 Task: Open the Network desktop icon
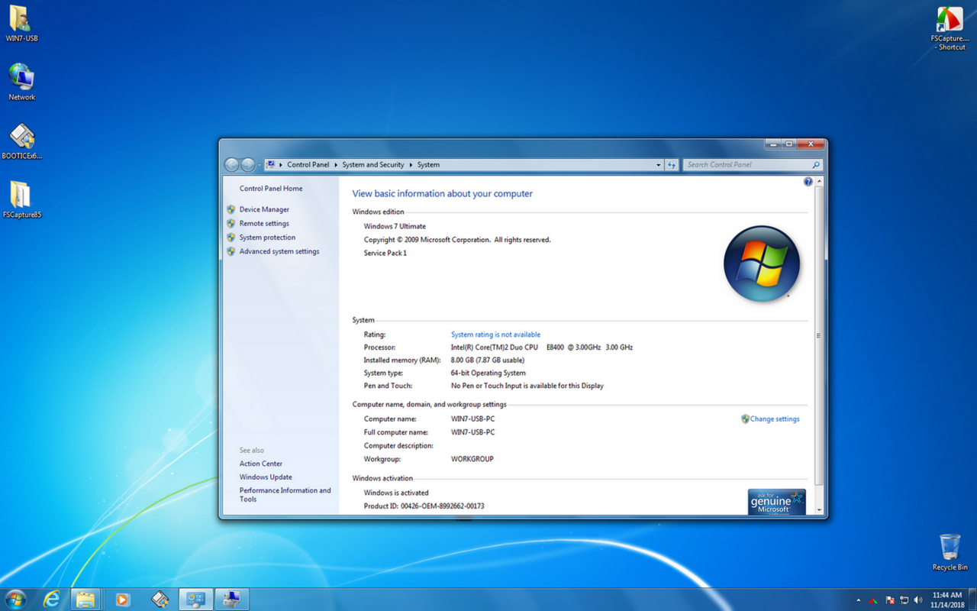point(21,82)
